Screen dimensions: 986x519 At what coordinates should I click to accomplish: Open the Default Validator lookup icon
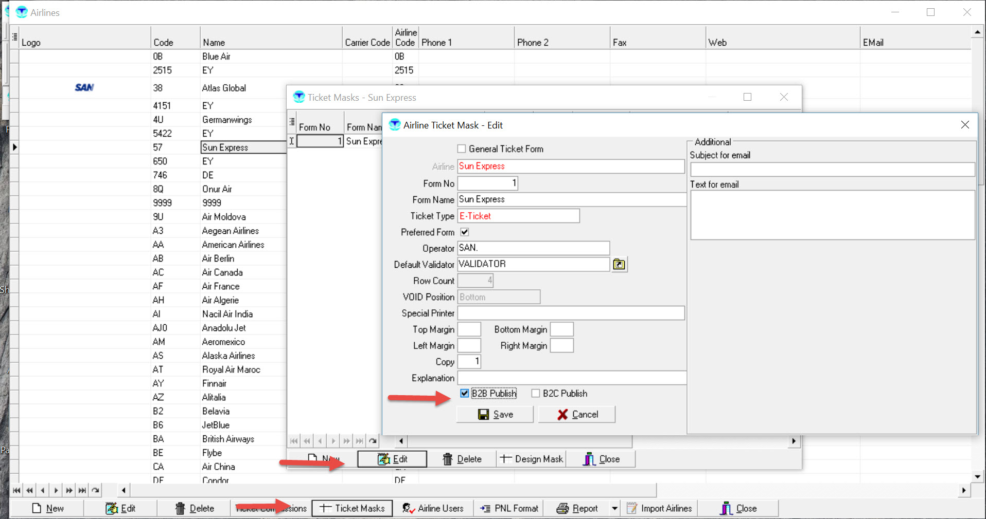click(x=619, y=264)
